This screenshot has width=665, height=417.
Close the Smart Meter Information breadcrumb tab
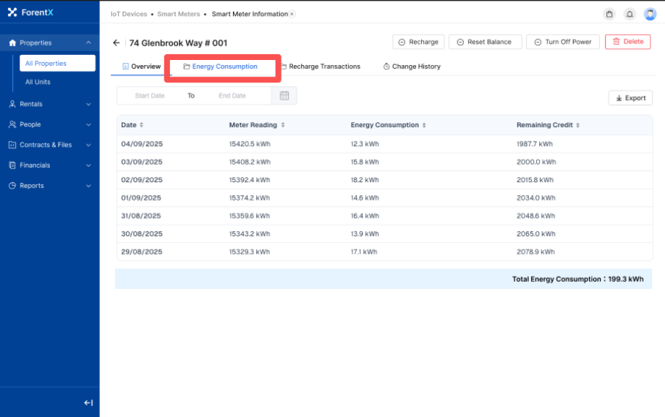(292, 14)
